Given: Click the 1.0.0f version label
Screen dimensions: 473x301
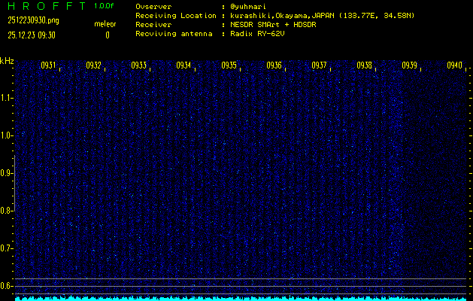Looking at the screenshot, I should click(105, 6).
